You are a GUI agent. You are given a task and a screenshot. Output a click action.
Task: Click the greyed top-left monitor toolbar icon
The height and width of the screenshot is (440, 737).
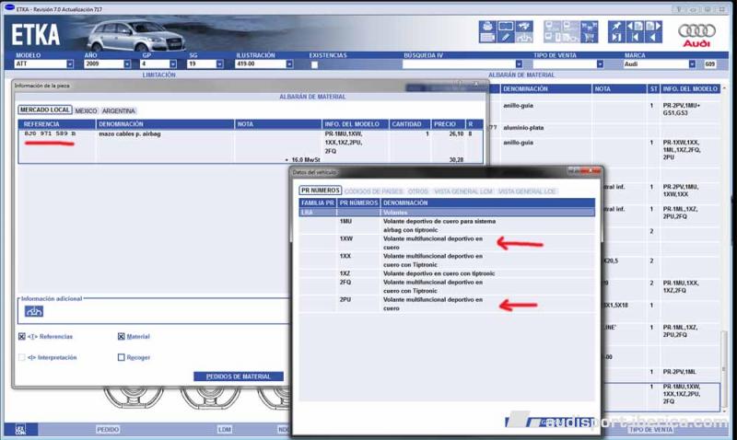pyautogui.click(x=552, y=27)
